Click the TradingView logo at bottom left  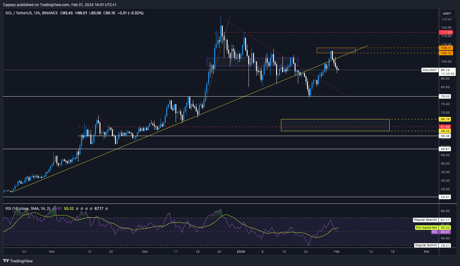[18, 261]
